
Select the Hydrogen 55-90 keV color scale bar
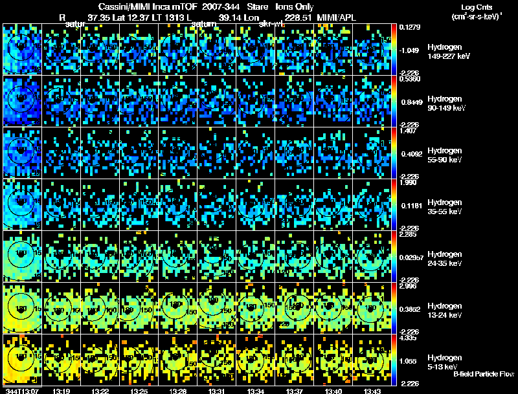(394, 153)
